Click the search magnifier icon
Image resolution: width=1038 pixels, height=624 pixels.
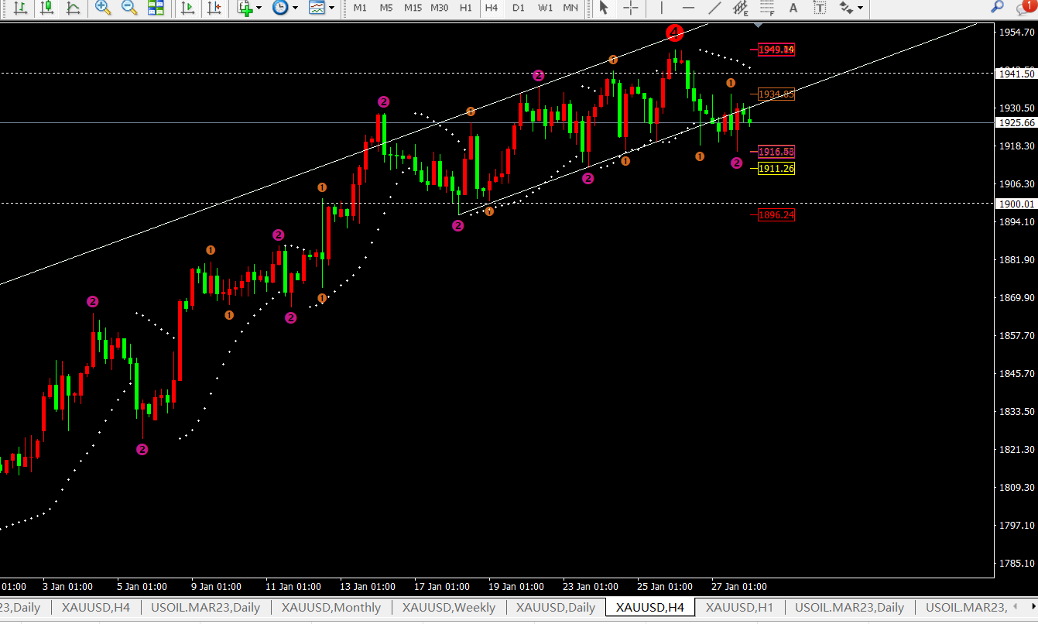pos(999,8)
